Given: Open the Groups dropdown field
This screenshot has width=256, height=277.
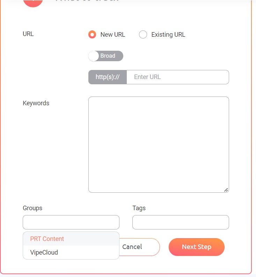Looking at the screenshot, I should pos(71,222).
